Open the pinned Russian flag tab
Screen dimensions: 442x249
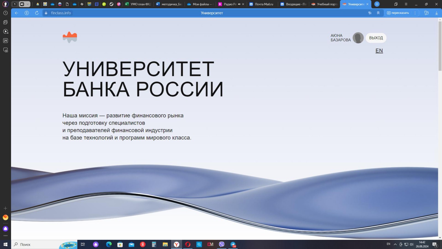pyautogui.click(x=60, y=4)
